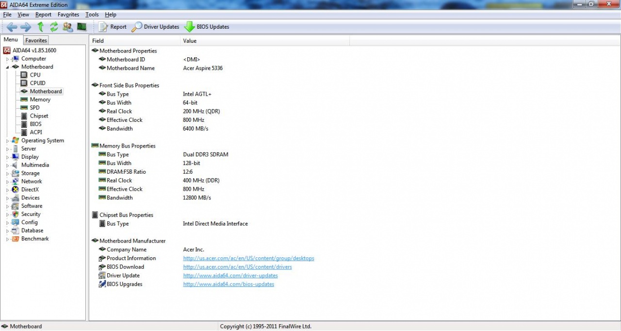Click the Back arrow toolbar icon
This screenshot has height=331, width=621.
click(12, 27)
